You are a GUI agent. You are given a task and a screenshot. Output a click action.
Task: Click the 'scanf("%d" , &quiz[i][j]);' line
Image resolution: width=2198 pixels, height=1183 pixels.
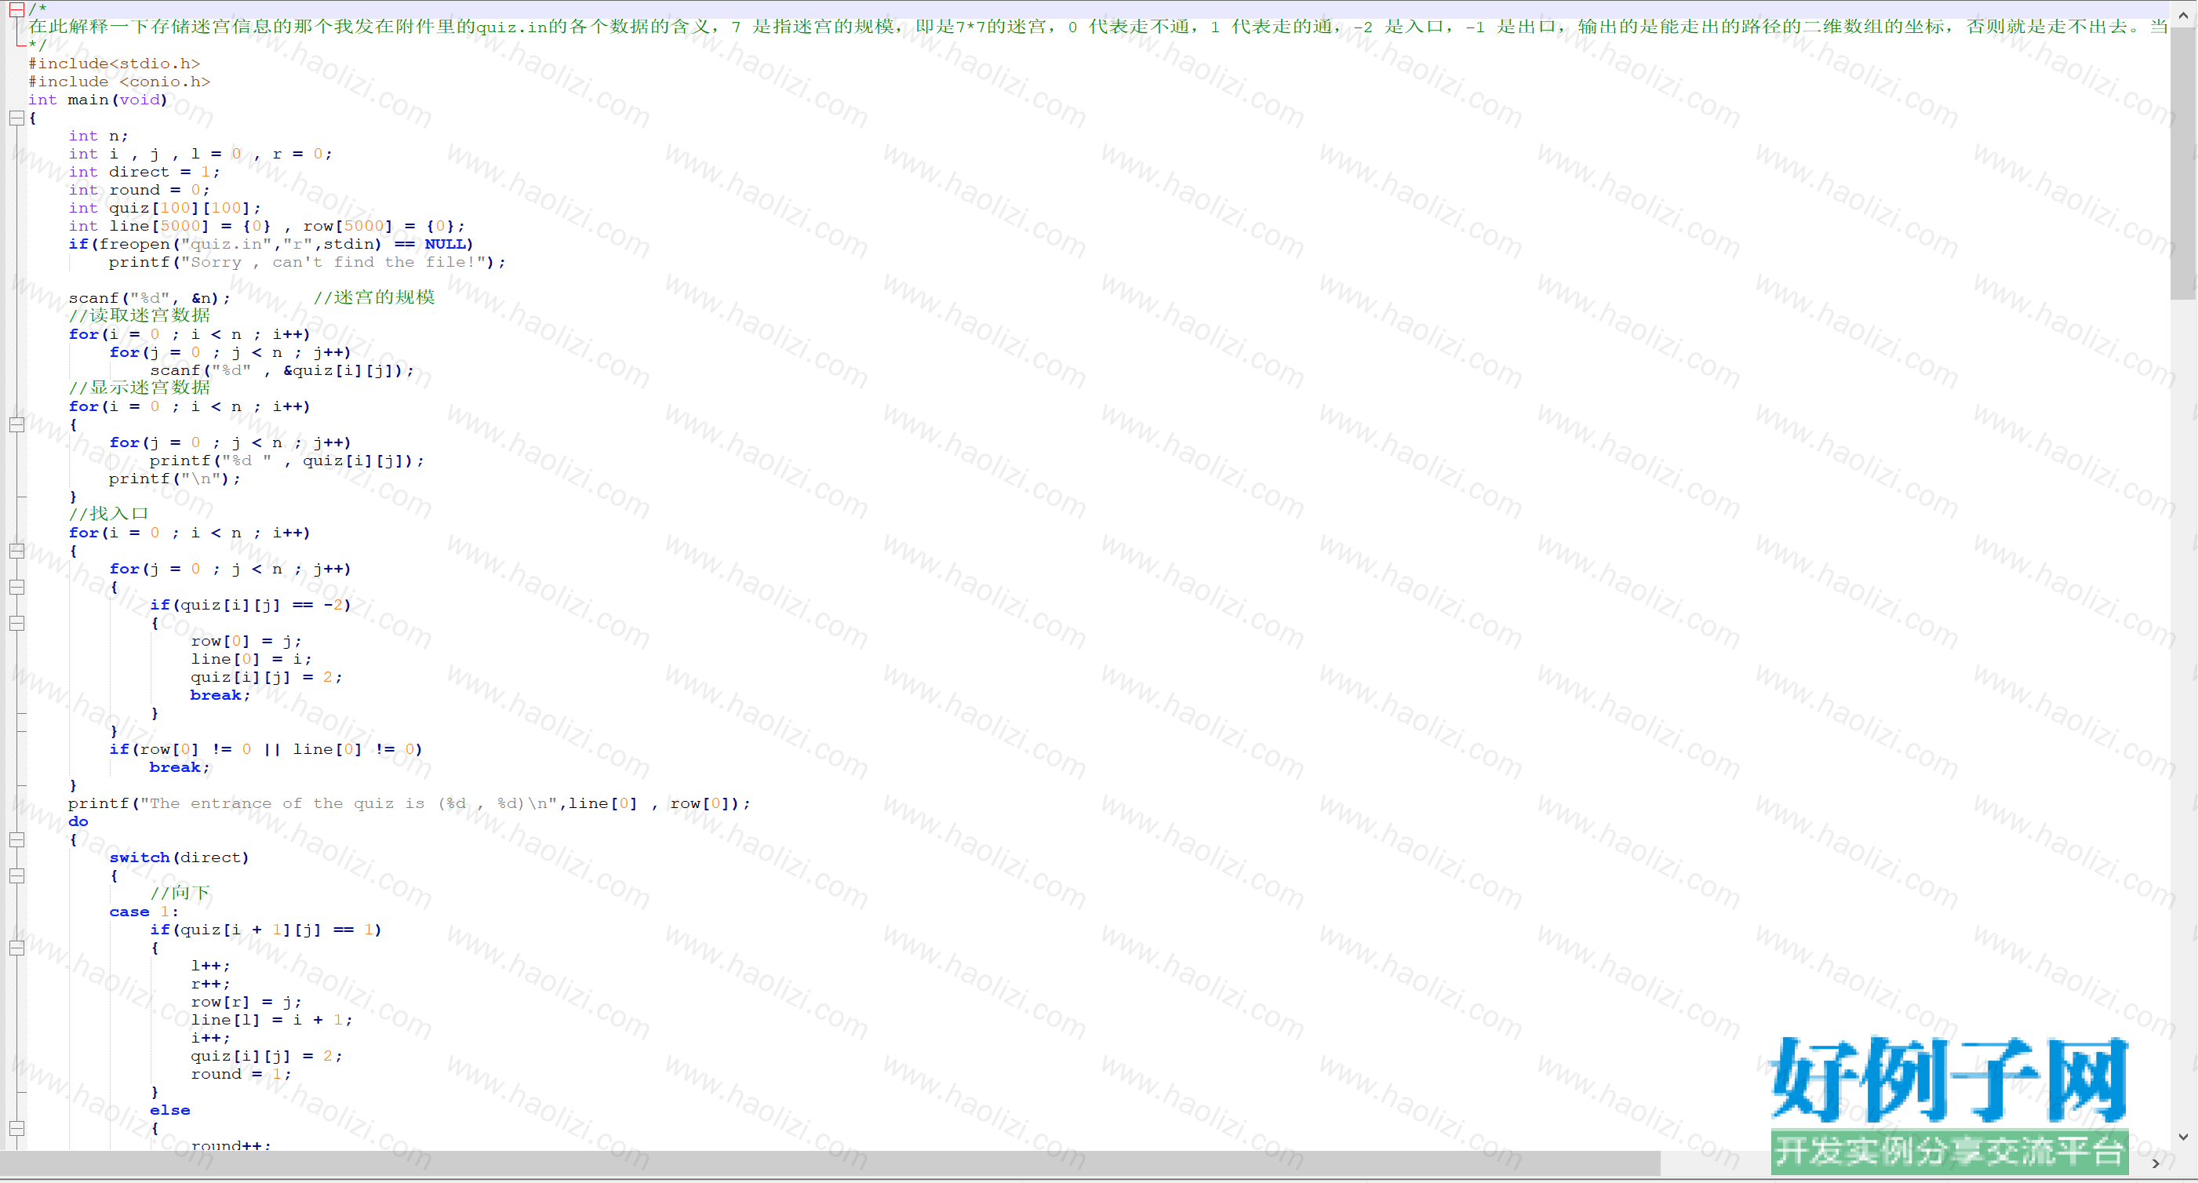coord(282,370)
